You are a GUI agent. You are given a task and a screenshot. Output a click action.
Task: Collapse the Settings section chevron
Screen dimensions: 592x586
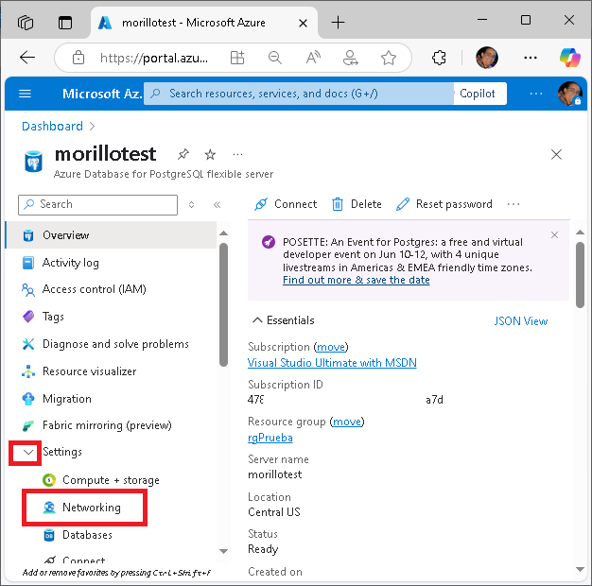28,452
